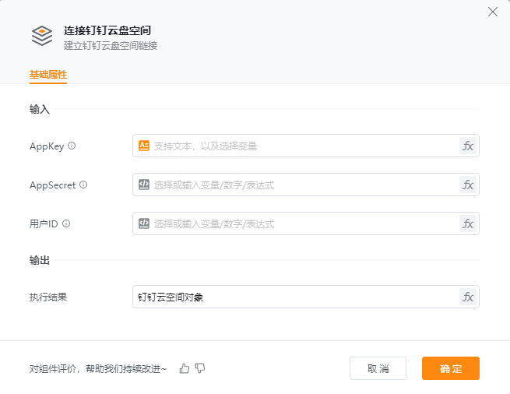Click the code-mode icon in 用户ID field

(x=144, y=223)
